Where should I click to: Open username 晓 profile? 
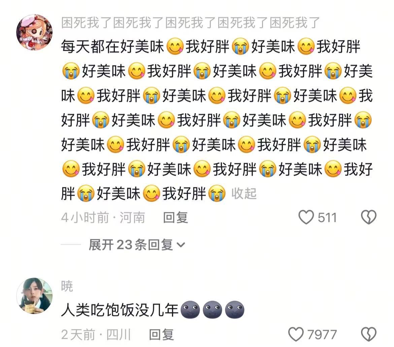[x=67, y=286]
